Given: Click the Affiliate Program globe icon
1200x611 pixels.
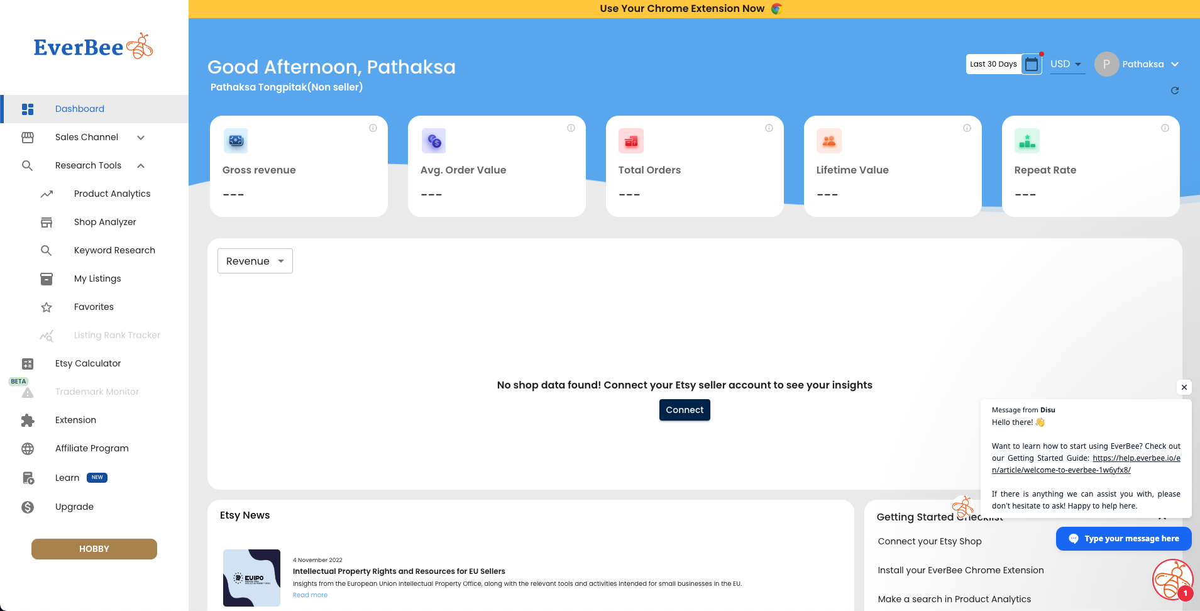Looking at the screenshot, I should (28, 448).
